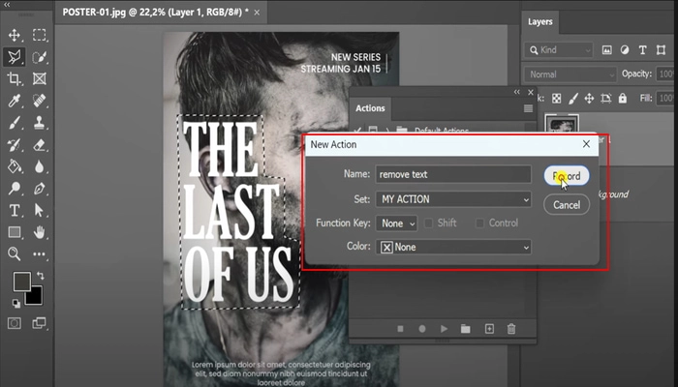Switch to the Layers panel tab

(540, 21)
